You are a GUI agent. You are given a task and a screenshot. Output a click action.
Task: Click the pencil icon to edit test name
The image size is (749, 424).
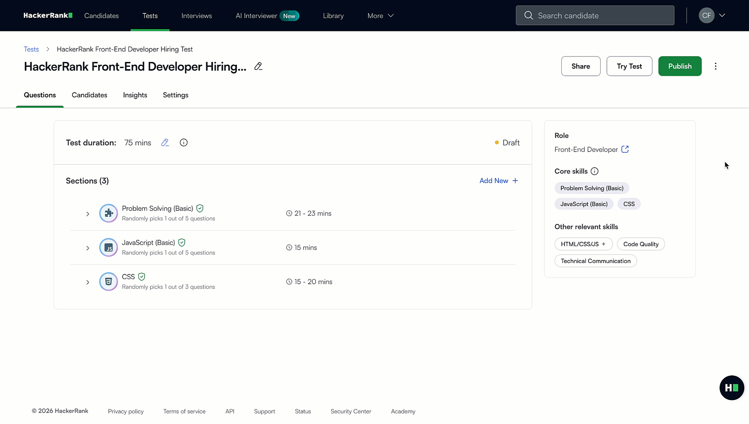(x=258, y=67)
